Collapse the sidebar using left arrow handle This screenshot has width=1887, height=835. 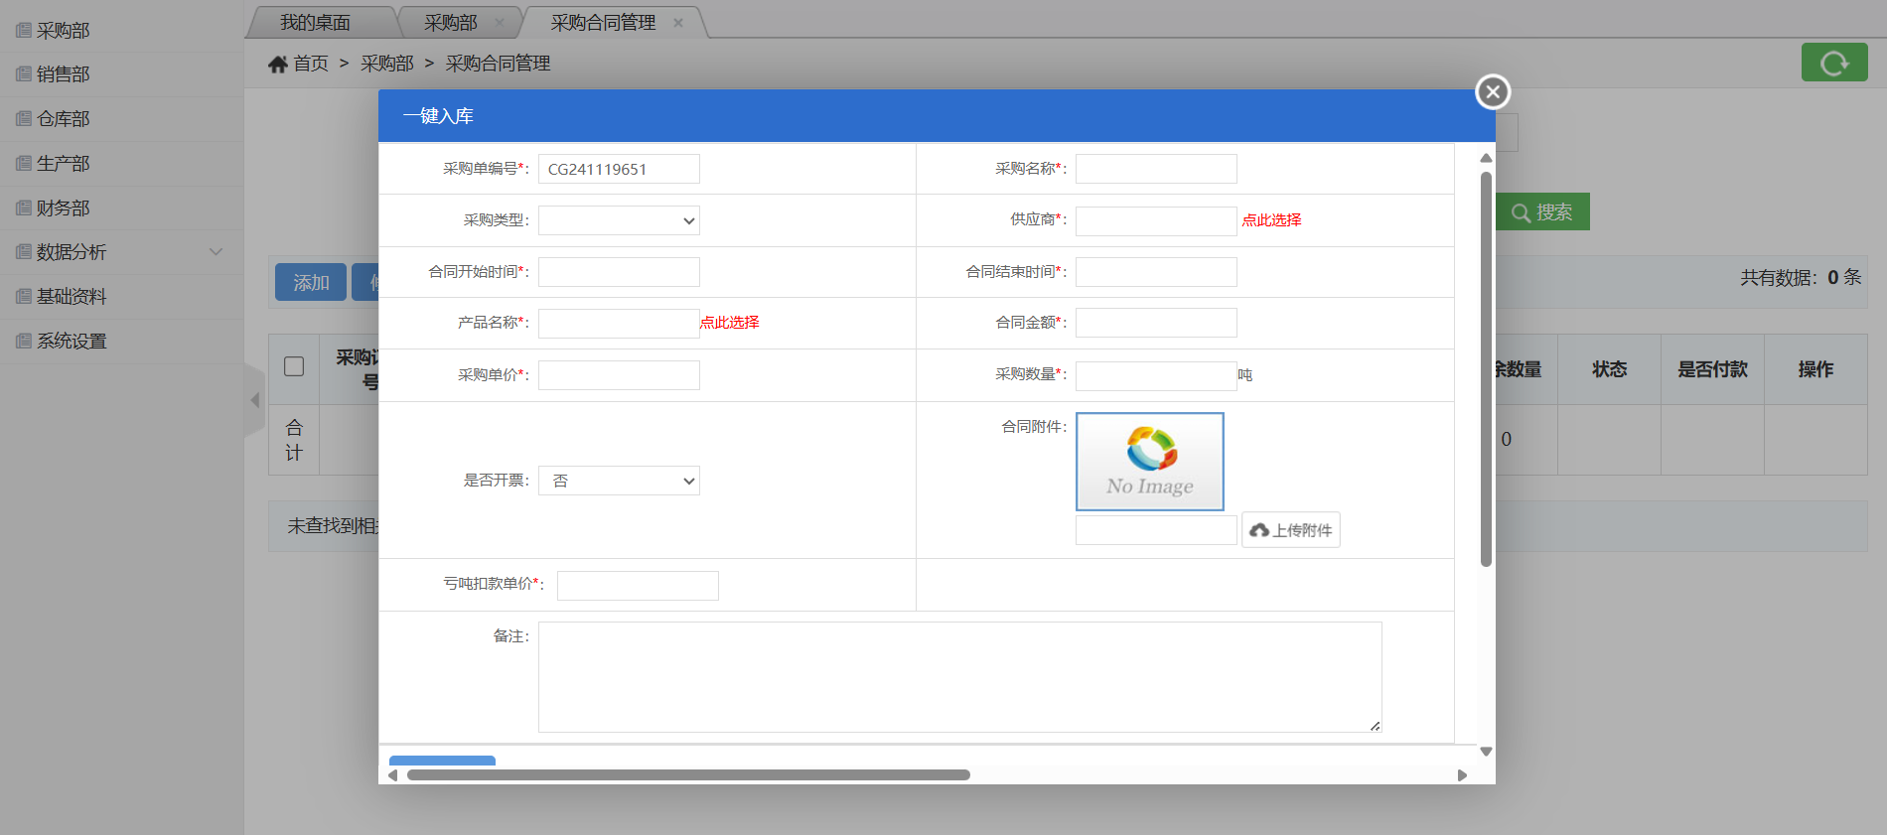coord(254,400)
